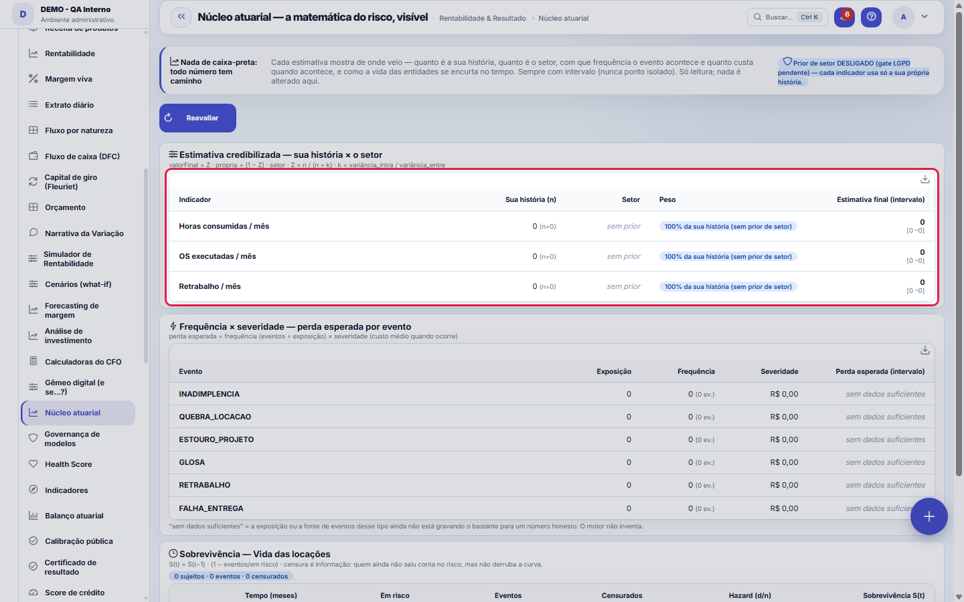Open user avatar A menu
This screenshot has width=964, height=602.
coord(903,17)
